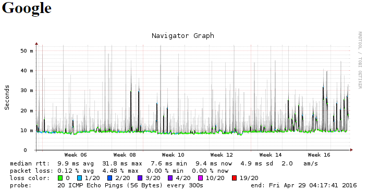368x192 pixels.
Task: Click the Week 06 axis label
Action: pos(76,155)
